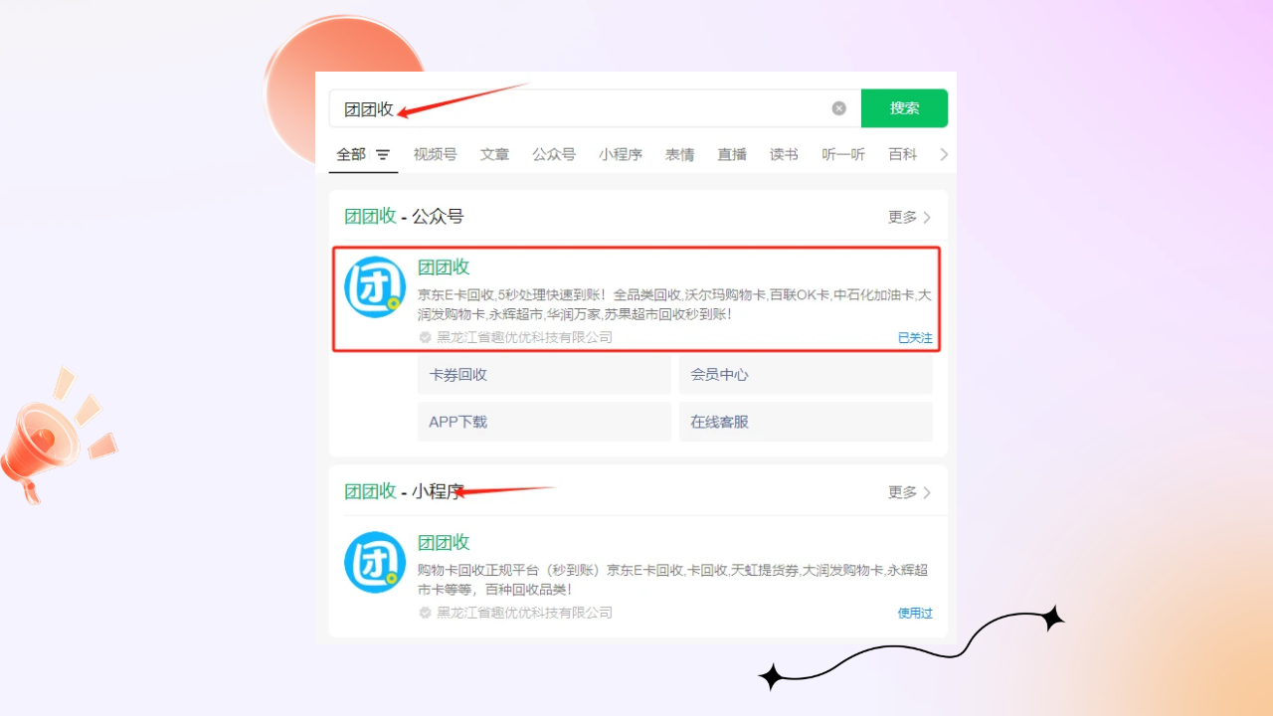Open the 会员中心 menu button

(806, 375)
